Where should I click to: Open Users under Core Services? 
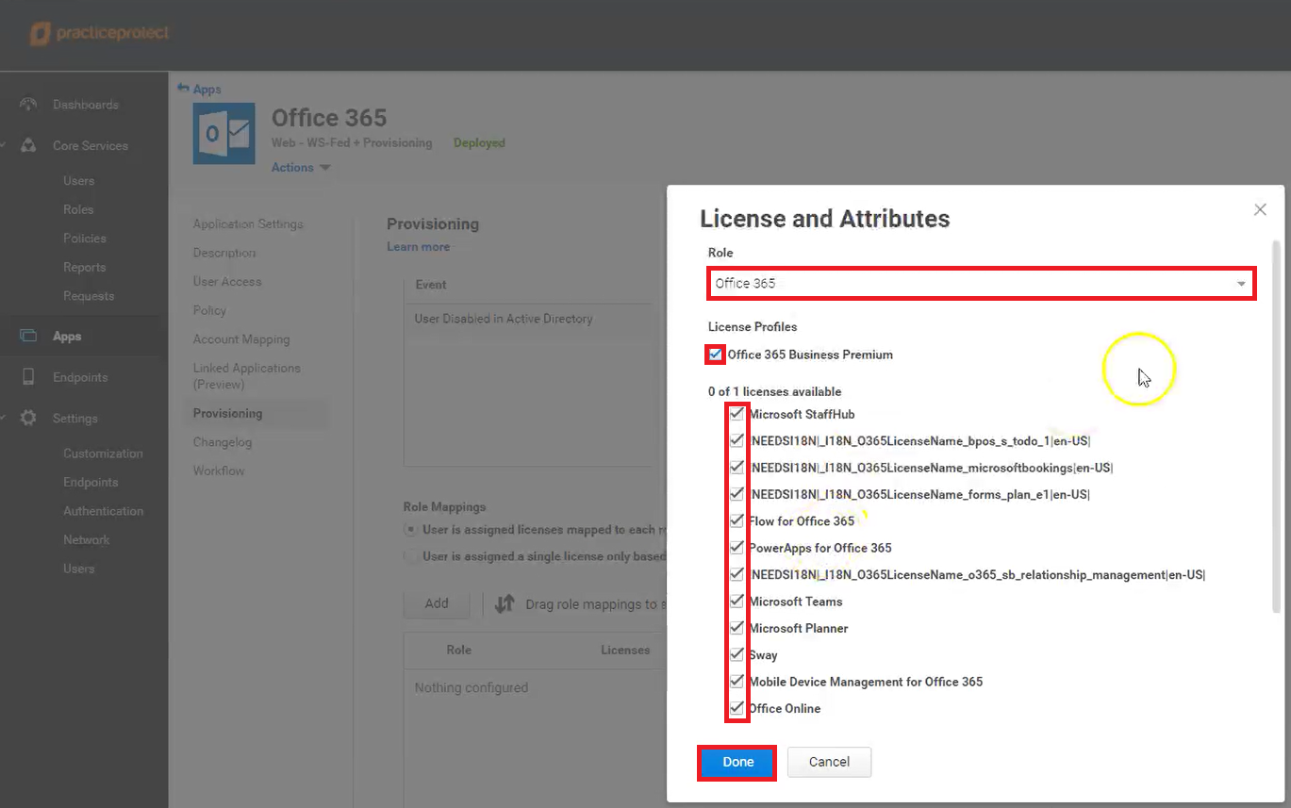pos(79,180)
